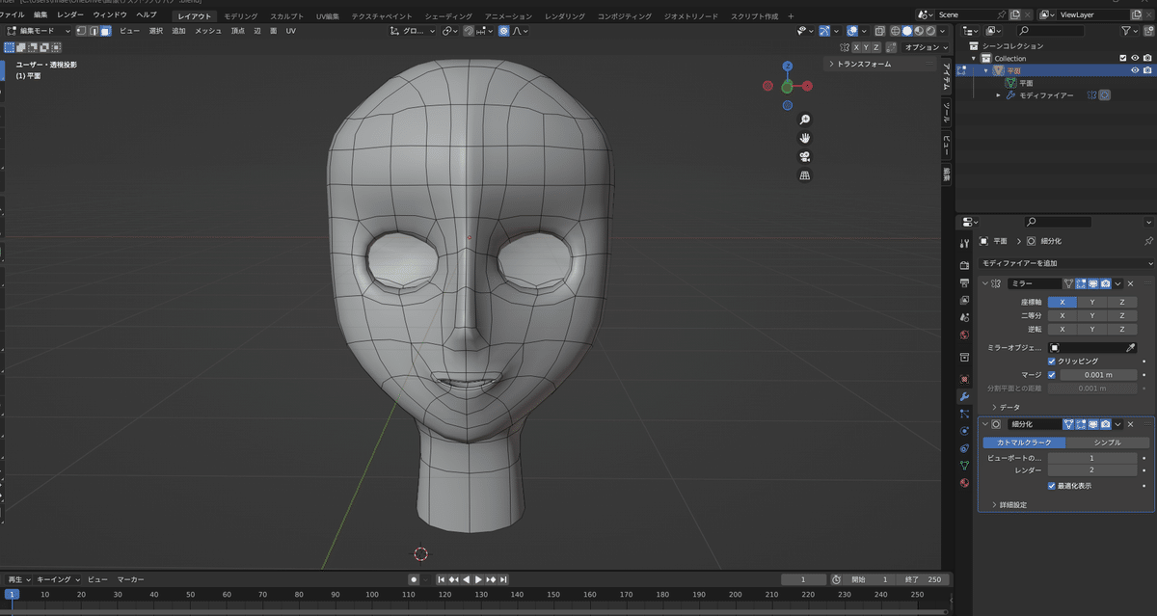Play the animation forward

(x=478, y=579)
